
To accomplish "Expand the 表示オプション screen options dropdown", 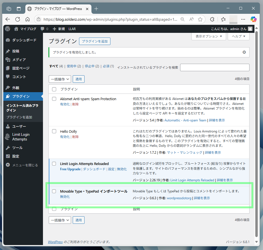I will point(208,36).
